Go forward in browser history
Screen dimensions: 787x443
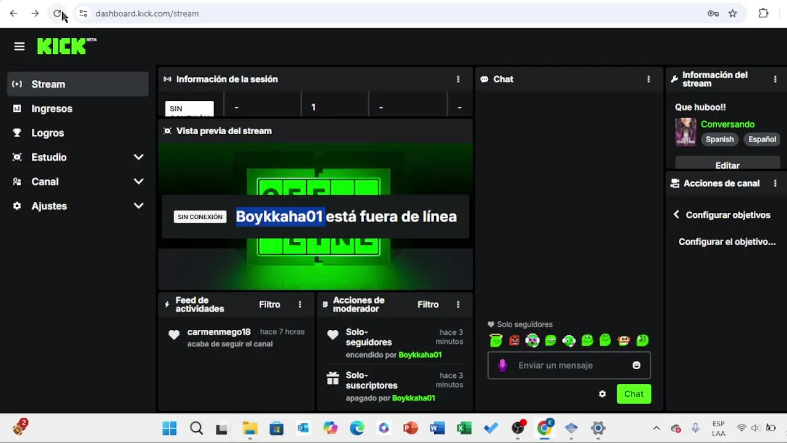click(35, 14)
